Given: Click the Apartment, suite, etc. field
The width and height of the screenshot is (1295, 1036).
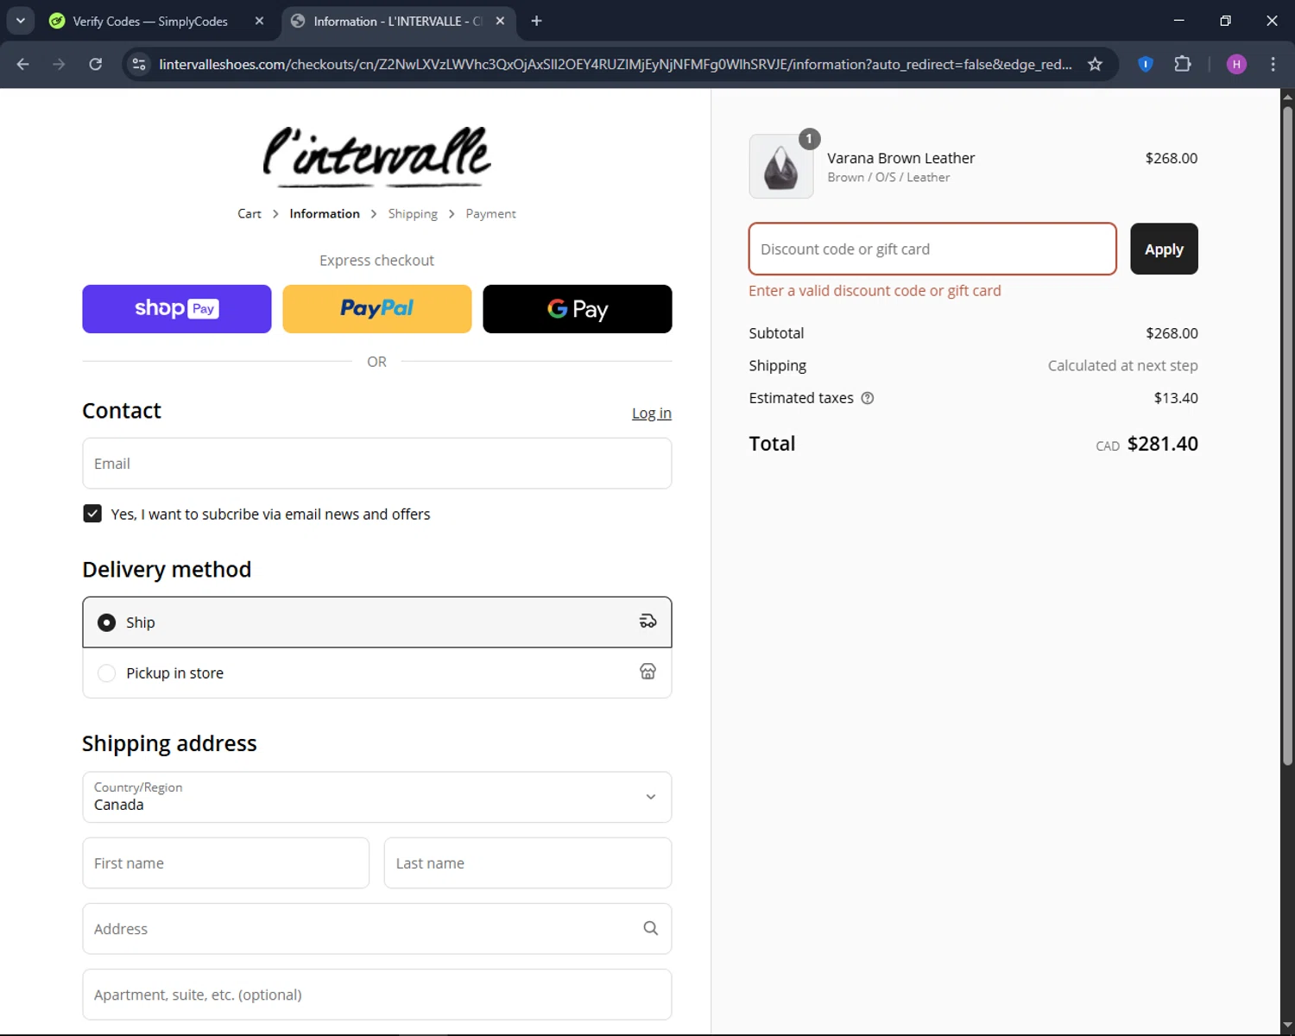Looking at the screenshot, I should click(x=377, y=995).
